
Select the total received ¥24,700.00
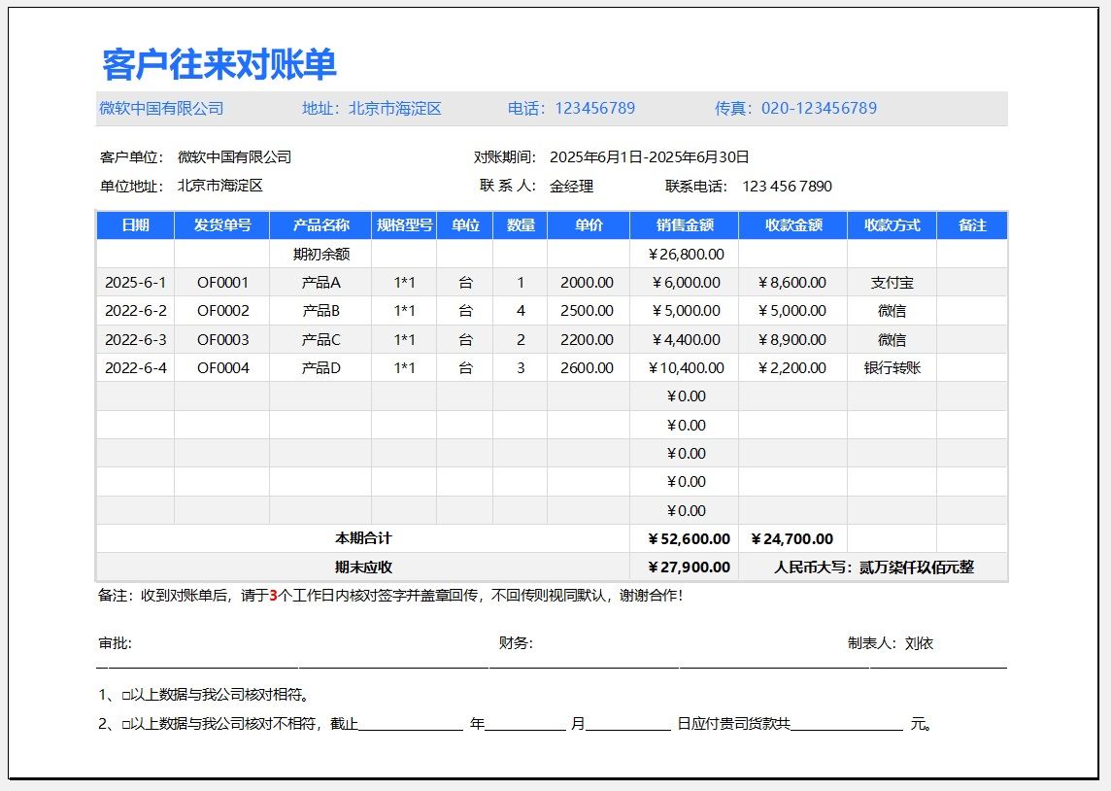pos(792,538)
